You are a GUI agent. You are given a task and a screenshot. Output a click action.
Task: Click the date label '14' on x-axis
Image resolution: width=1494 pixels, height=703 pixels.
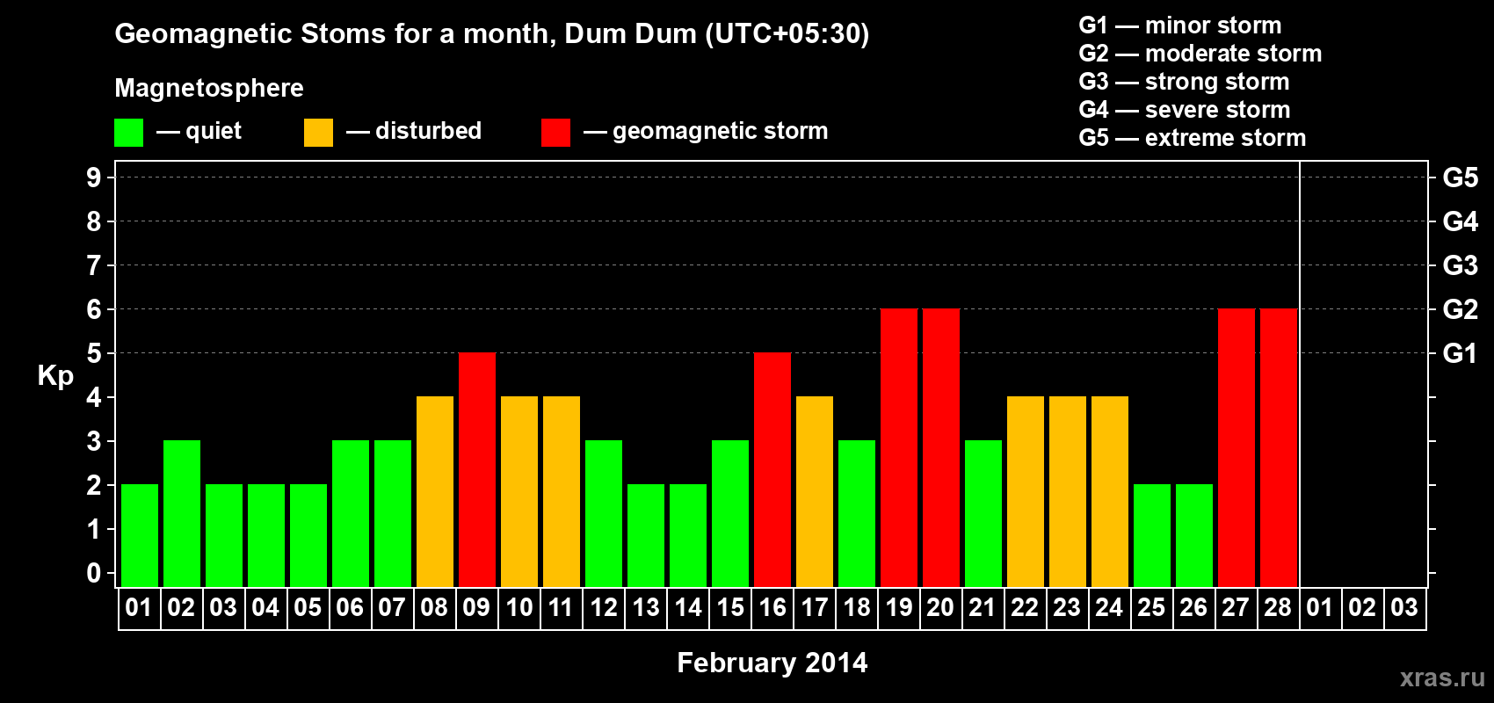[687, 608]
